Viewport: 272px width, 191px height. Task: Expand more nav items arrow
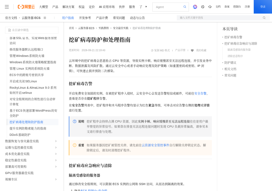146,7
